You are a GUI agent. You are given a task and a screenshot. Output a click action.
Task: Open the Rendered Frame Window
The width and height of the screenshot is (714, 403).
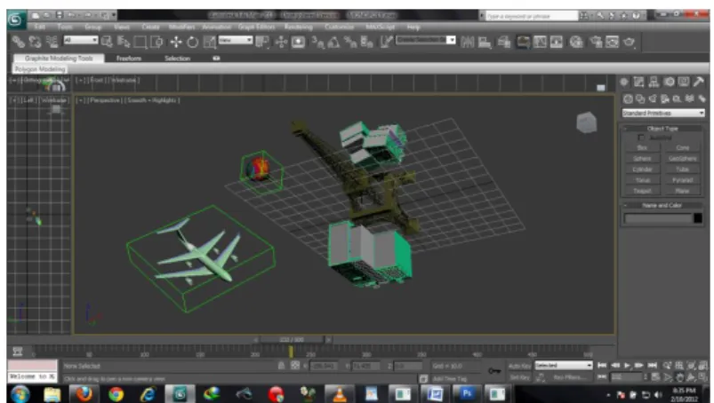pos(613,43)
